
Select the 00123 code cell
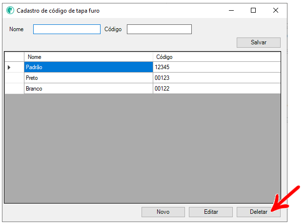coord(217,78)
